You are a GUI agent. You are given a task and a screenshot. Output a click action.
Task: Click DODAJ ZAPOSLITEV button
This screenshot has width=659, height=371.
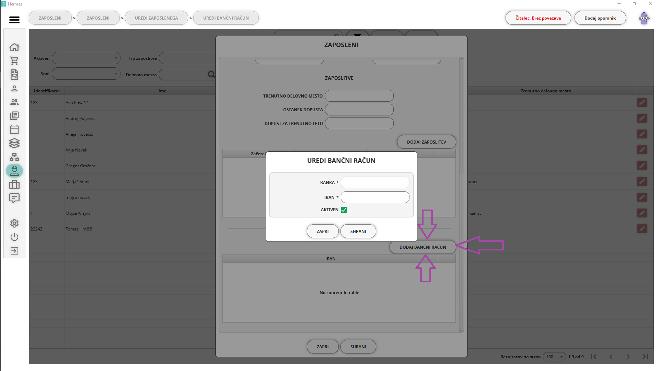coord(426,142)
